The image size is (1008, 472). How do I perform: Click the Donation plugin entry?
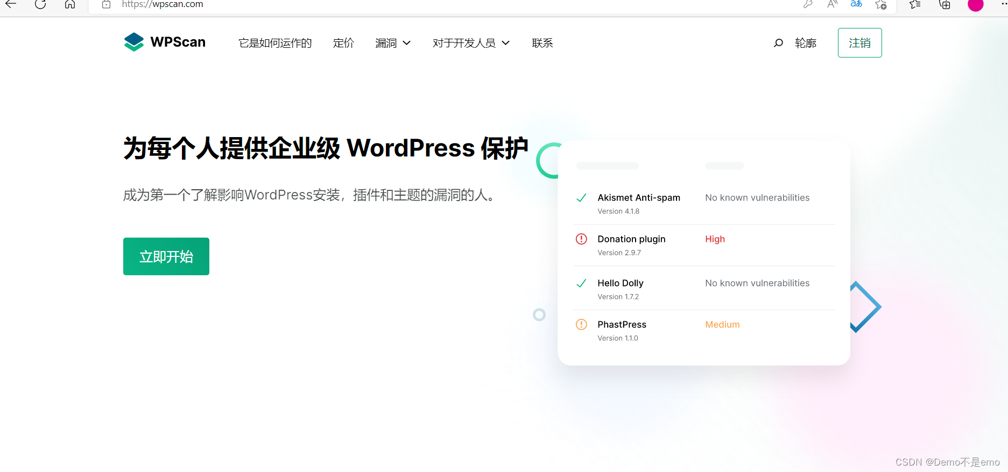click(x=631, y=239)
